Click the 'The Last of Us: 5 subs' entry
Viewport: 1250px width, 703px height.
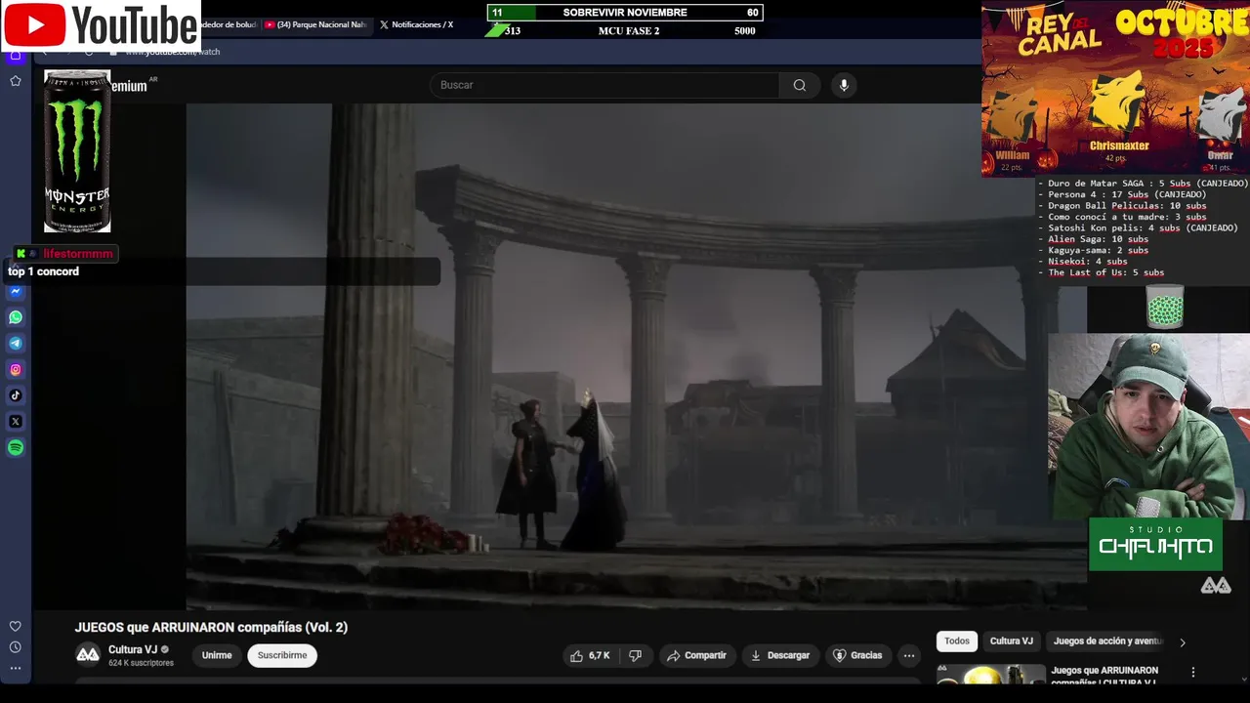1106,272
